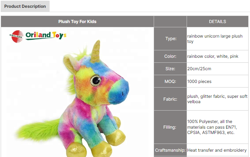Screen dimensions: 250x157
Task: Click the rainbow unicorn large plush toy text
Action: [215, 39]
